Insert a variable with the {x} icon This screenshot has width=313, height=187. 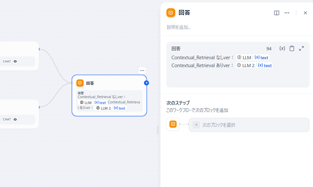pos(282,48)
